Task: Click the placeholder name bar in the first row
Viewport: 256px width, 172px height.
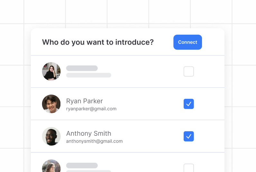Action: [x=82, y=68]
